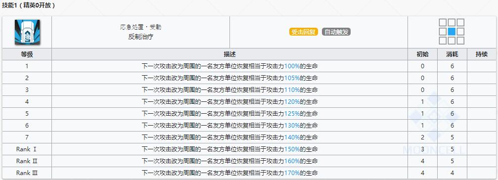Screen dimensions: 498x180
Task: Click the level 2 row label
Action: click(x=27, y=78)
